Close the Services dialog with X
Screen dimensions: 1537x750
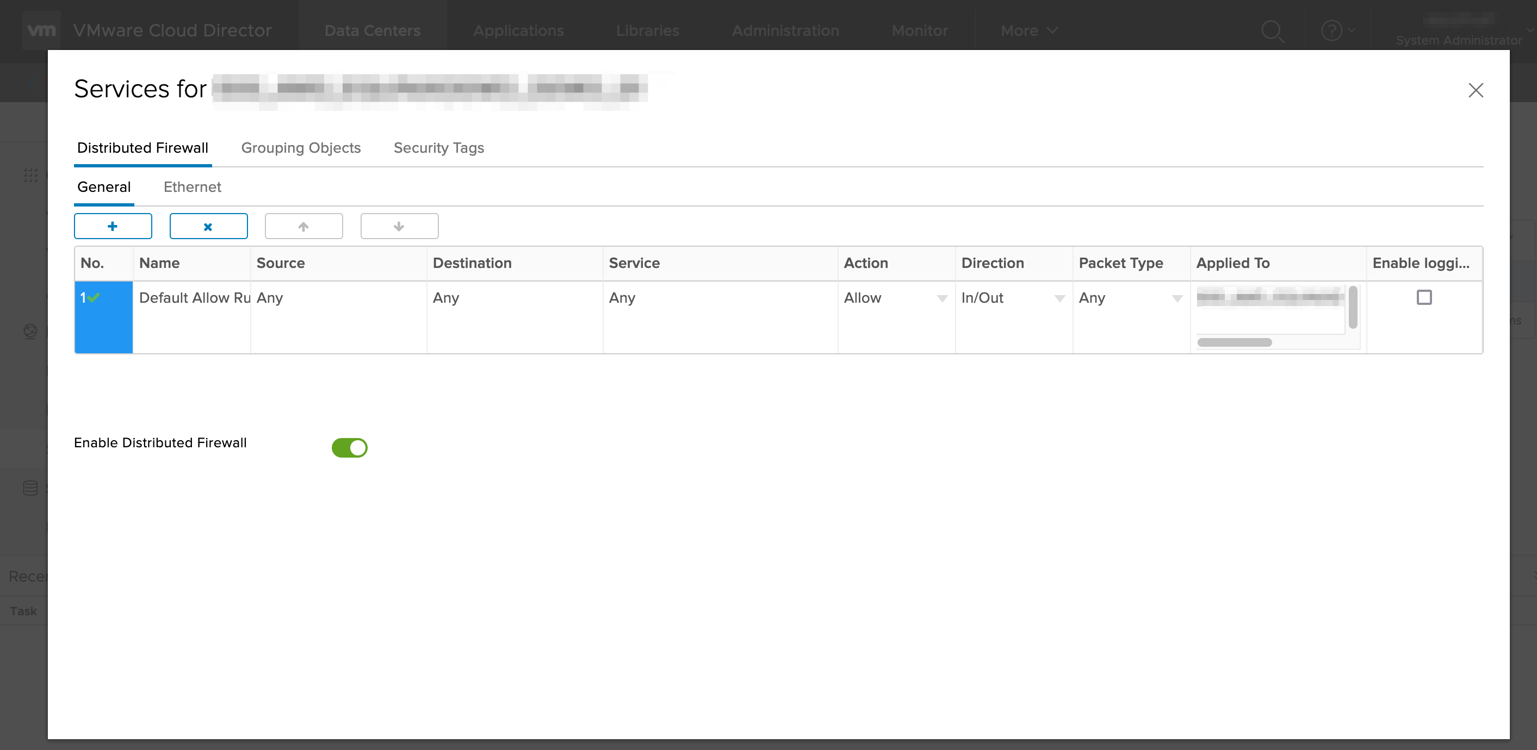click(1475, 90)
